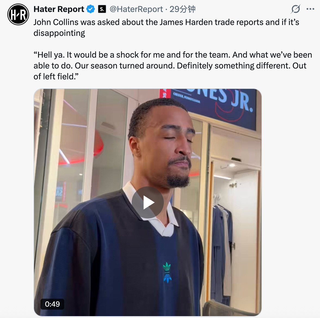320x318 pixels.
Task: Click the "of left field." closing line
Action: pyautogui.click(x=56, y=77)
